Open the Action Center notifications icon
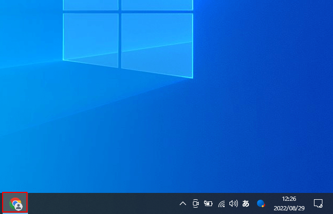 tap(318, 203)
